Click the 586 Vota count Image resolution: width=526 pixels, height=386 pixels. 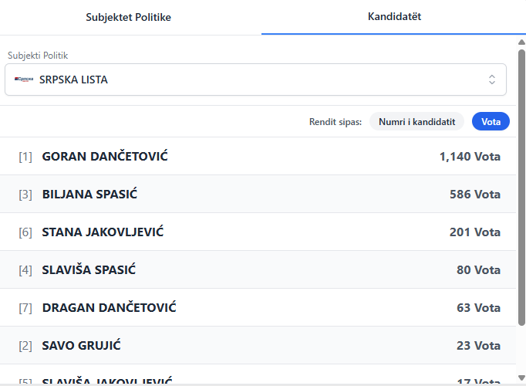474,195
